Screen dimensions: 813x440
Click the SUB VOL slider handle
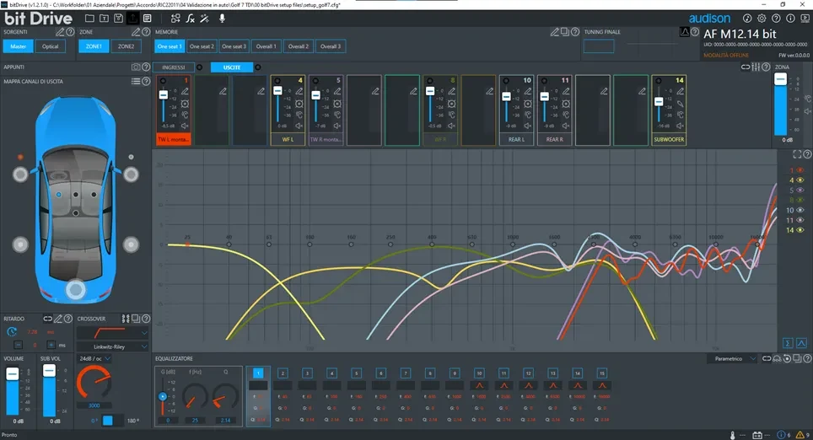point(49,370)
